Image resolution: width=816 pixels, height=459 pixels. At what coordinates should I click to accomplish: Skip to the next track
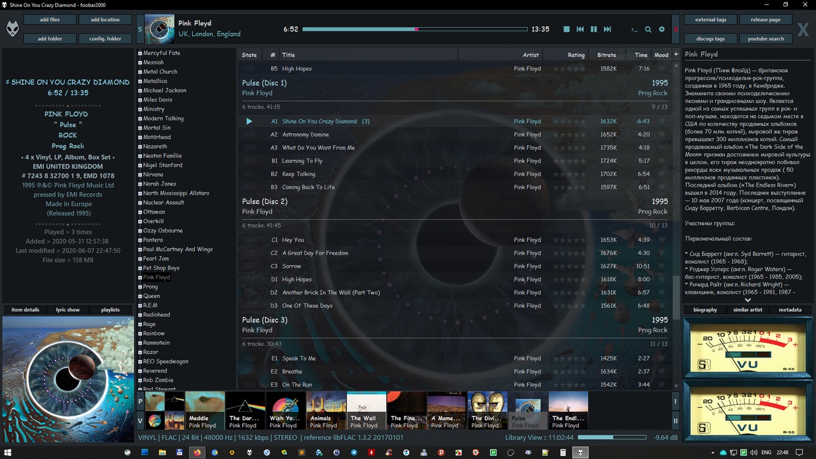coord(608,29)
